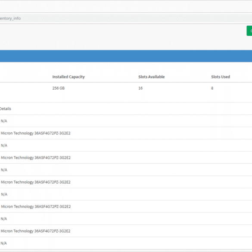
Task: Select the N/A row at the table bottom
Action: pos(126,243)
